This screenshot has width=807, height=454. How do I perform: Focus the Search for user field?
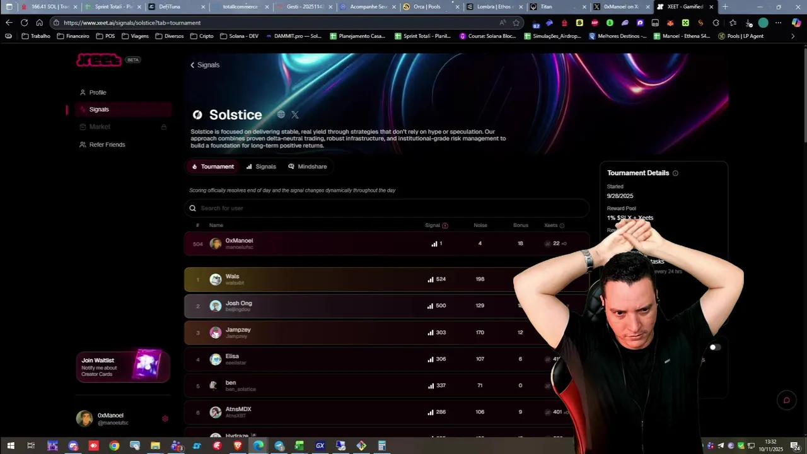pyautogui.click(x=387, y=208)
